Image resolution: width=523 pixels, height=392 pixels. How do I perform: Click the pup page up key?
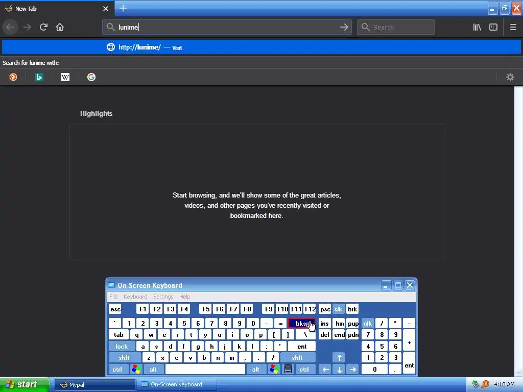tap(353, 323)
